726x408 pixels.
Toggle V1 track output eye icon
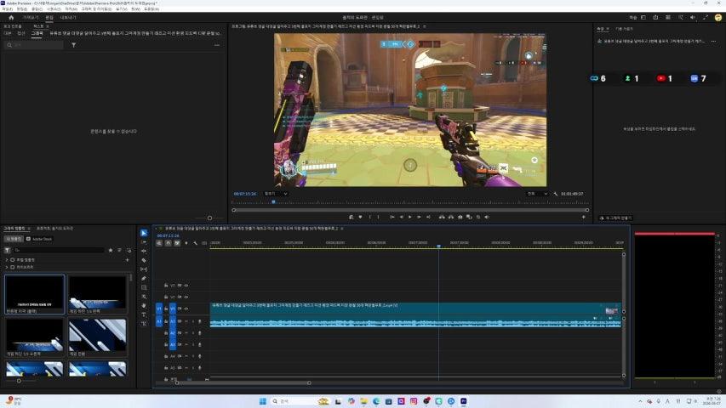pos(186,309)
